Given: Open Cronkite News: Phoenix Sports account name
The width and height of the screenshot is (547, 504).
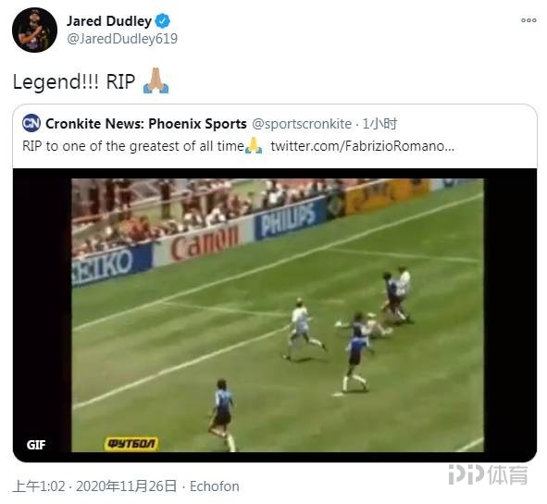Looking at the screenshot, I should coord(146,124).
